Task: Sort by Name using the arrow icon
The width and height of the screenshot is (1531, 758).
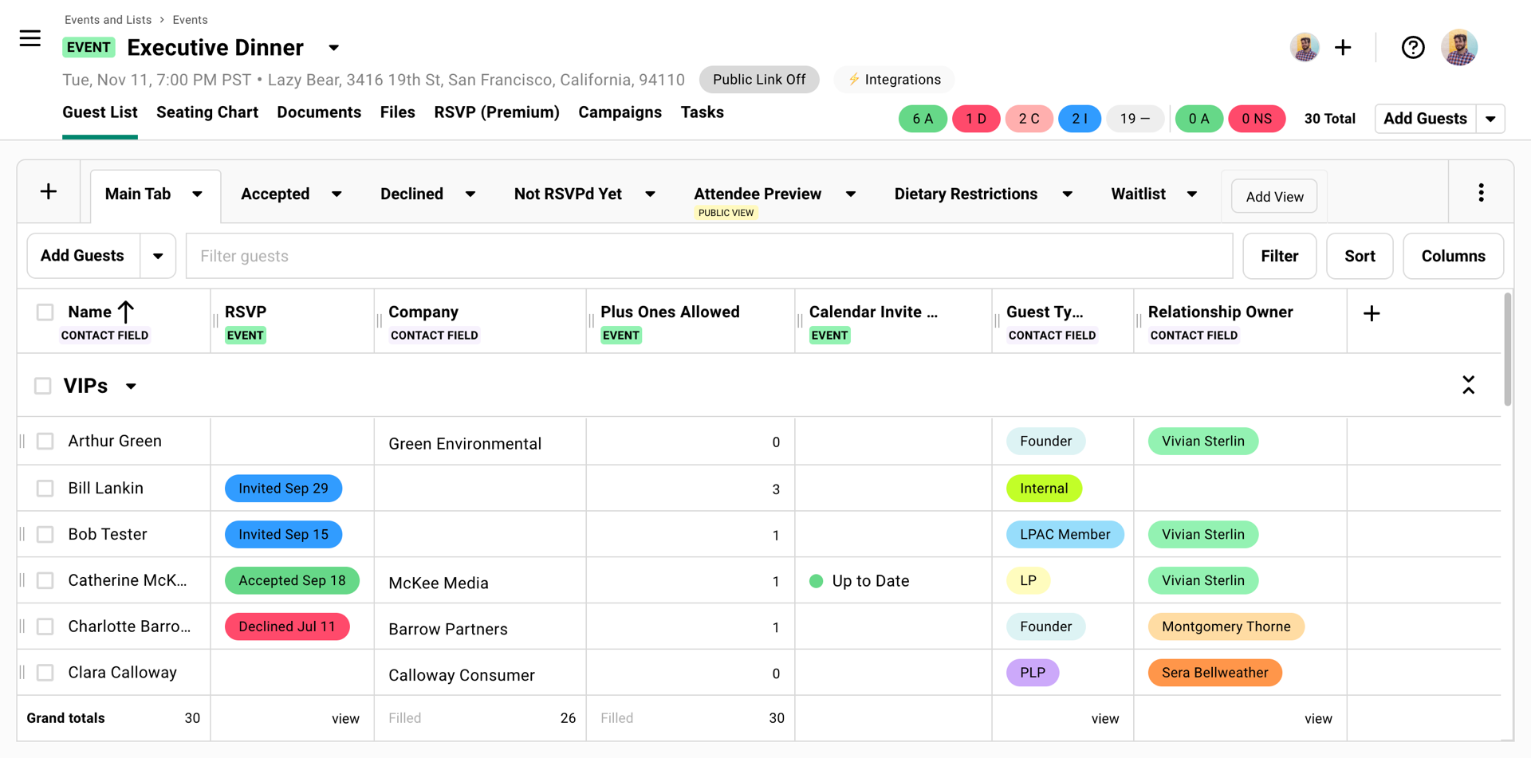Action: coord(126,312)
